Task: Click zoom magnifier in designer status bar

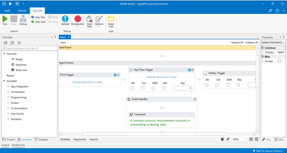Action: point(228,139)
